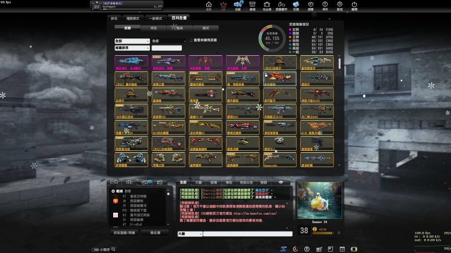Collapse the 離線 (11) friends group
The width and height of the screenshot is (451, 253).
pos(113,191)
